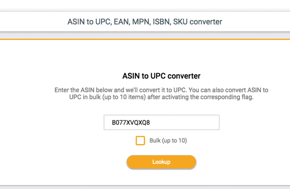The width and height of the screenshot is (290, 189).
Task: Click the "Bulk (up to 10)" label text
Action: [x=168, y=140]
